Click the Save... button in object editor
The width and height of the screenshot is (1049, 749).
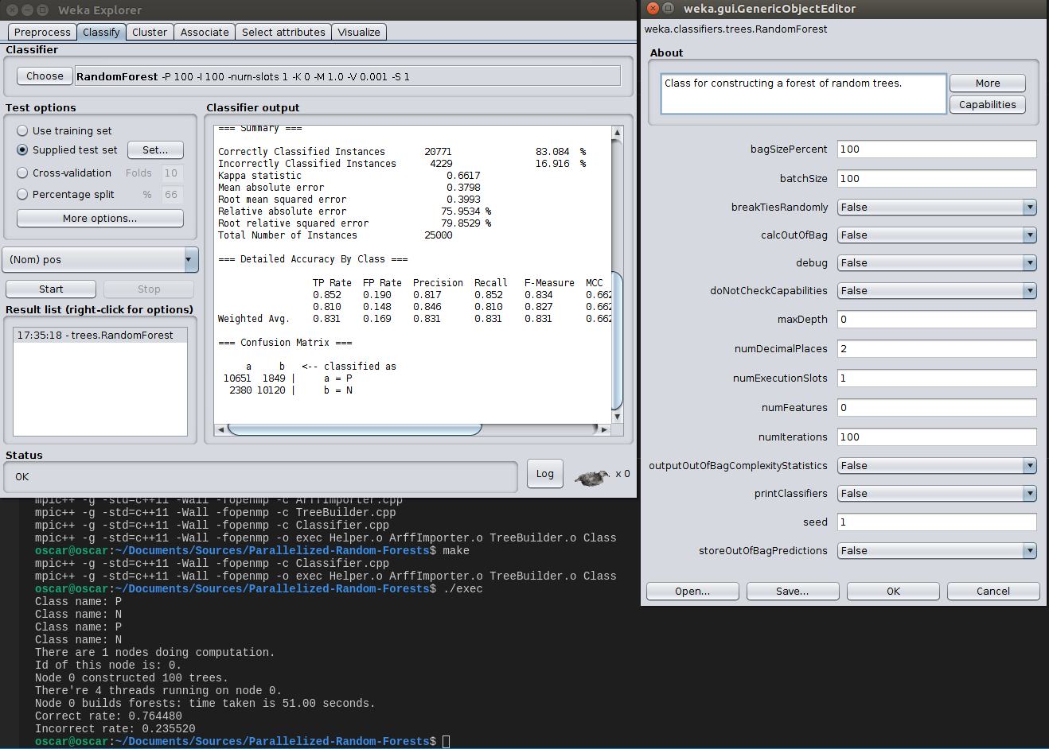click(x=793, y=591)
